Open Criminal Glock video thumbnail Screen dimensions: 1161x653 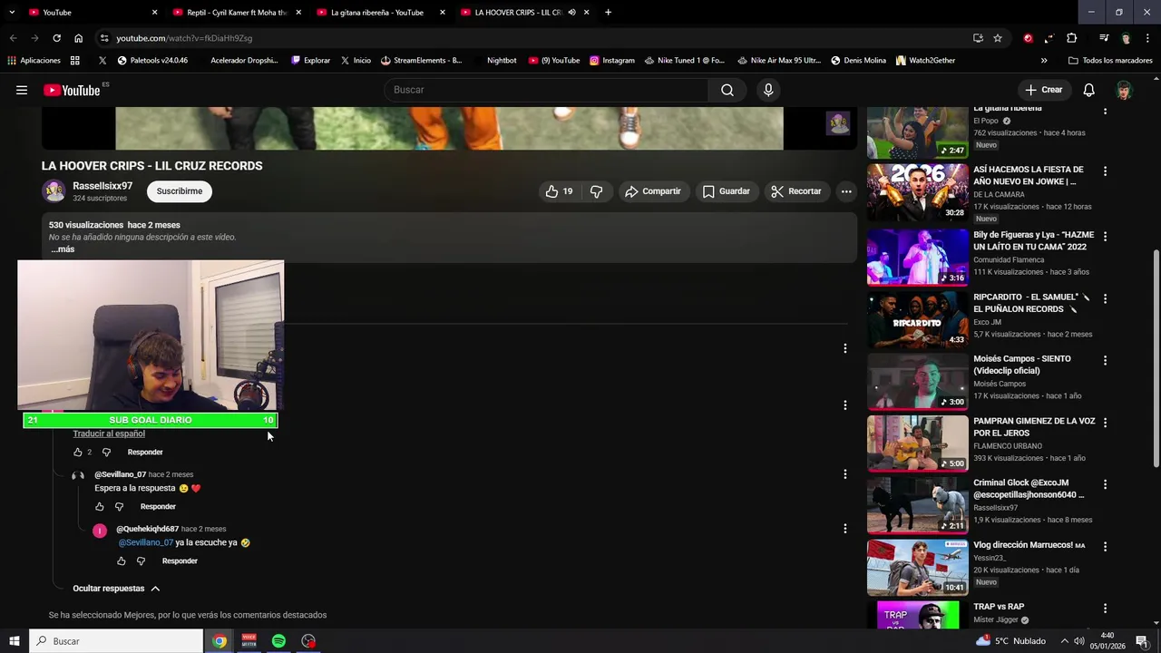tap(917, 506)
